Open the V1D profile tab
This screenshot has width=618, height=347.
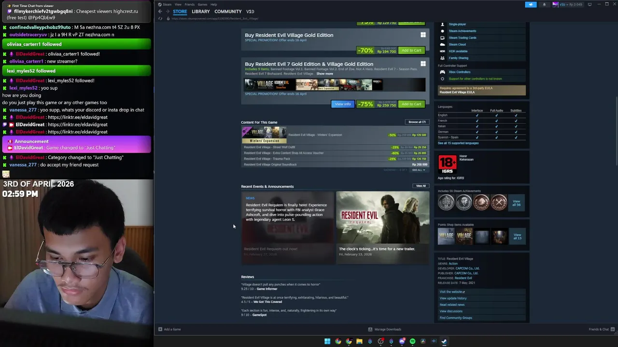pos(250,12)
